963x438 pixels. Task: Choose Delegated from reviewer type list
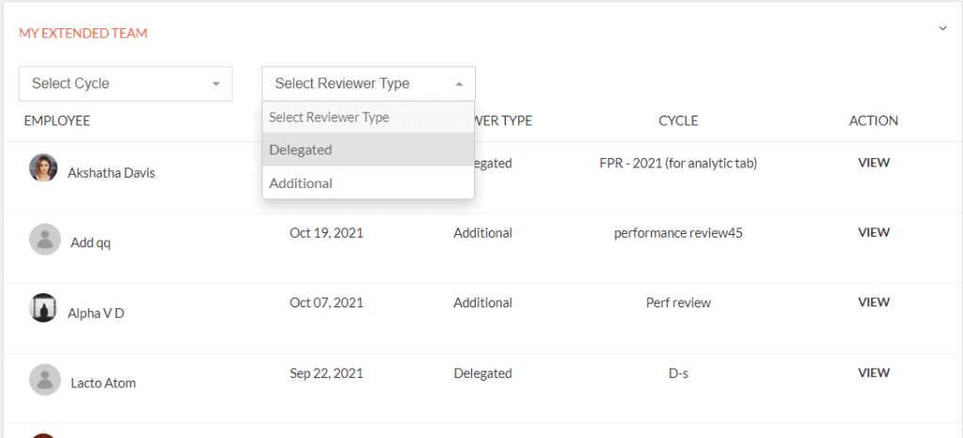coord(368,149)
